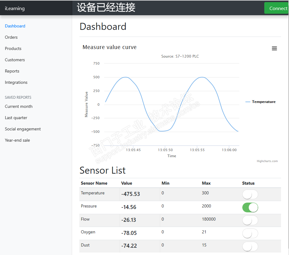Click the Flow max value 180000

click(x=209, y=219)
